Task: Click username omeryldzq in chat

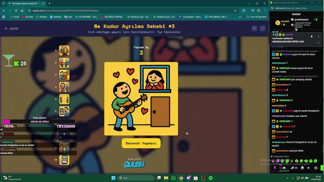Action: [x=278, y=106]
